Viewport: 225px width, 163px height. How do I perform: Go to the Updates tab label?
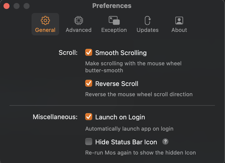point(148,30)
